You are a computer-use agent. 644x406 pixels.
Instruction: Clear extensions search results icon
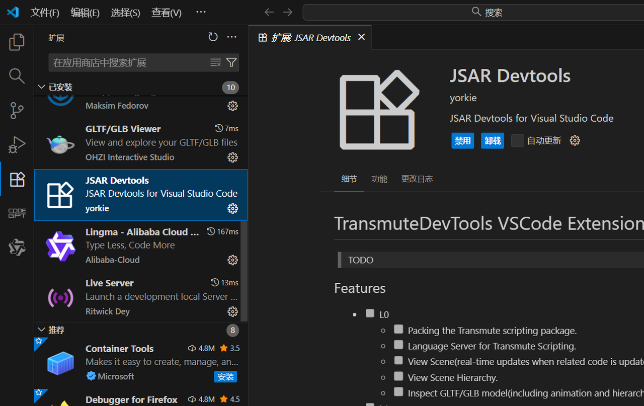coord(216,62)
